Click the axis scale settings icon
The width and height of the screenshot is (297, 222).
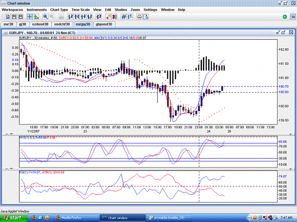click(130, 17)
